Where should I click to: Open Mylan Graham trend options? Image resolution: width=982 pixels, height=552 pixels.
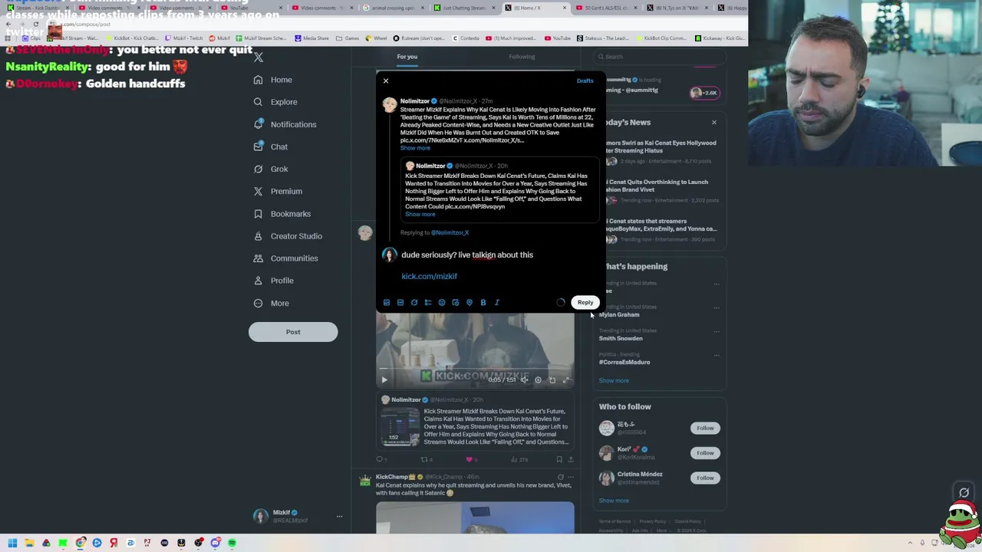click(717, 307)
